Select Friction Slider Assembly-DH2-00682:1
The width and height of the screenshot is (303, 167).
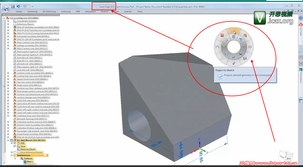35,125
